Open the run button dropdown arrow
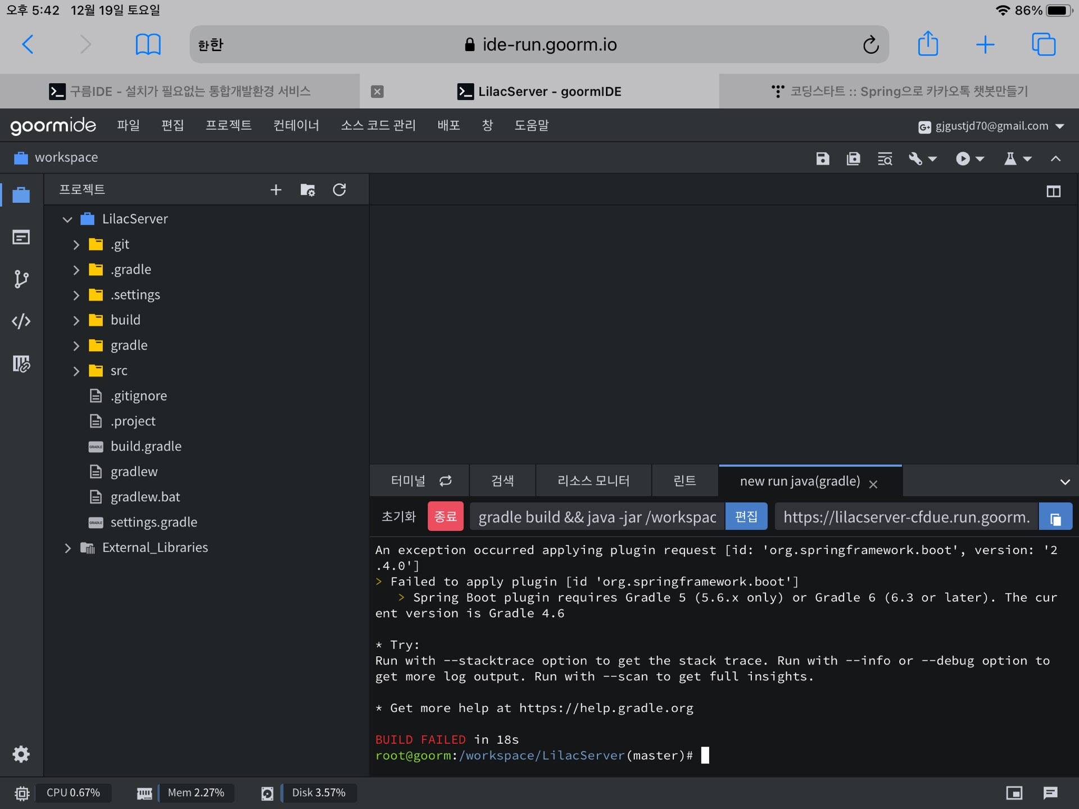1079x809 pixels. tap(980, 159)
